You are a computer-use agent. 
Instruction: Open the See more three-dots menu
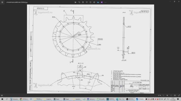click(105, 2)
